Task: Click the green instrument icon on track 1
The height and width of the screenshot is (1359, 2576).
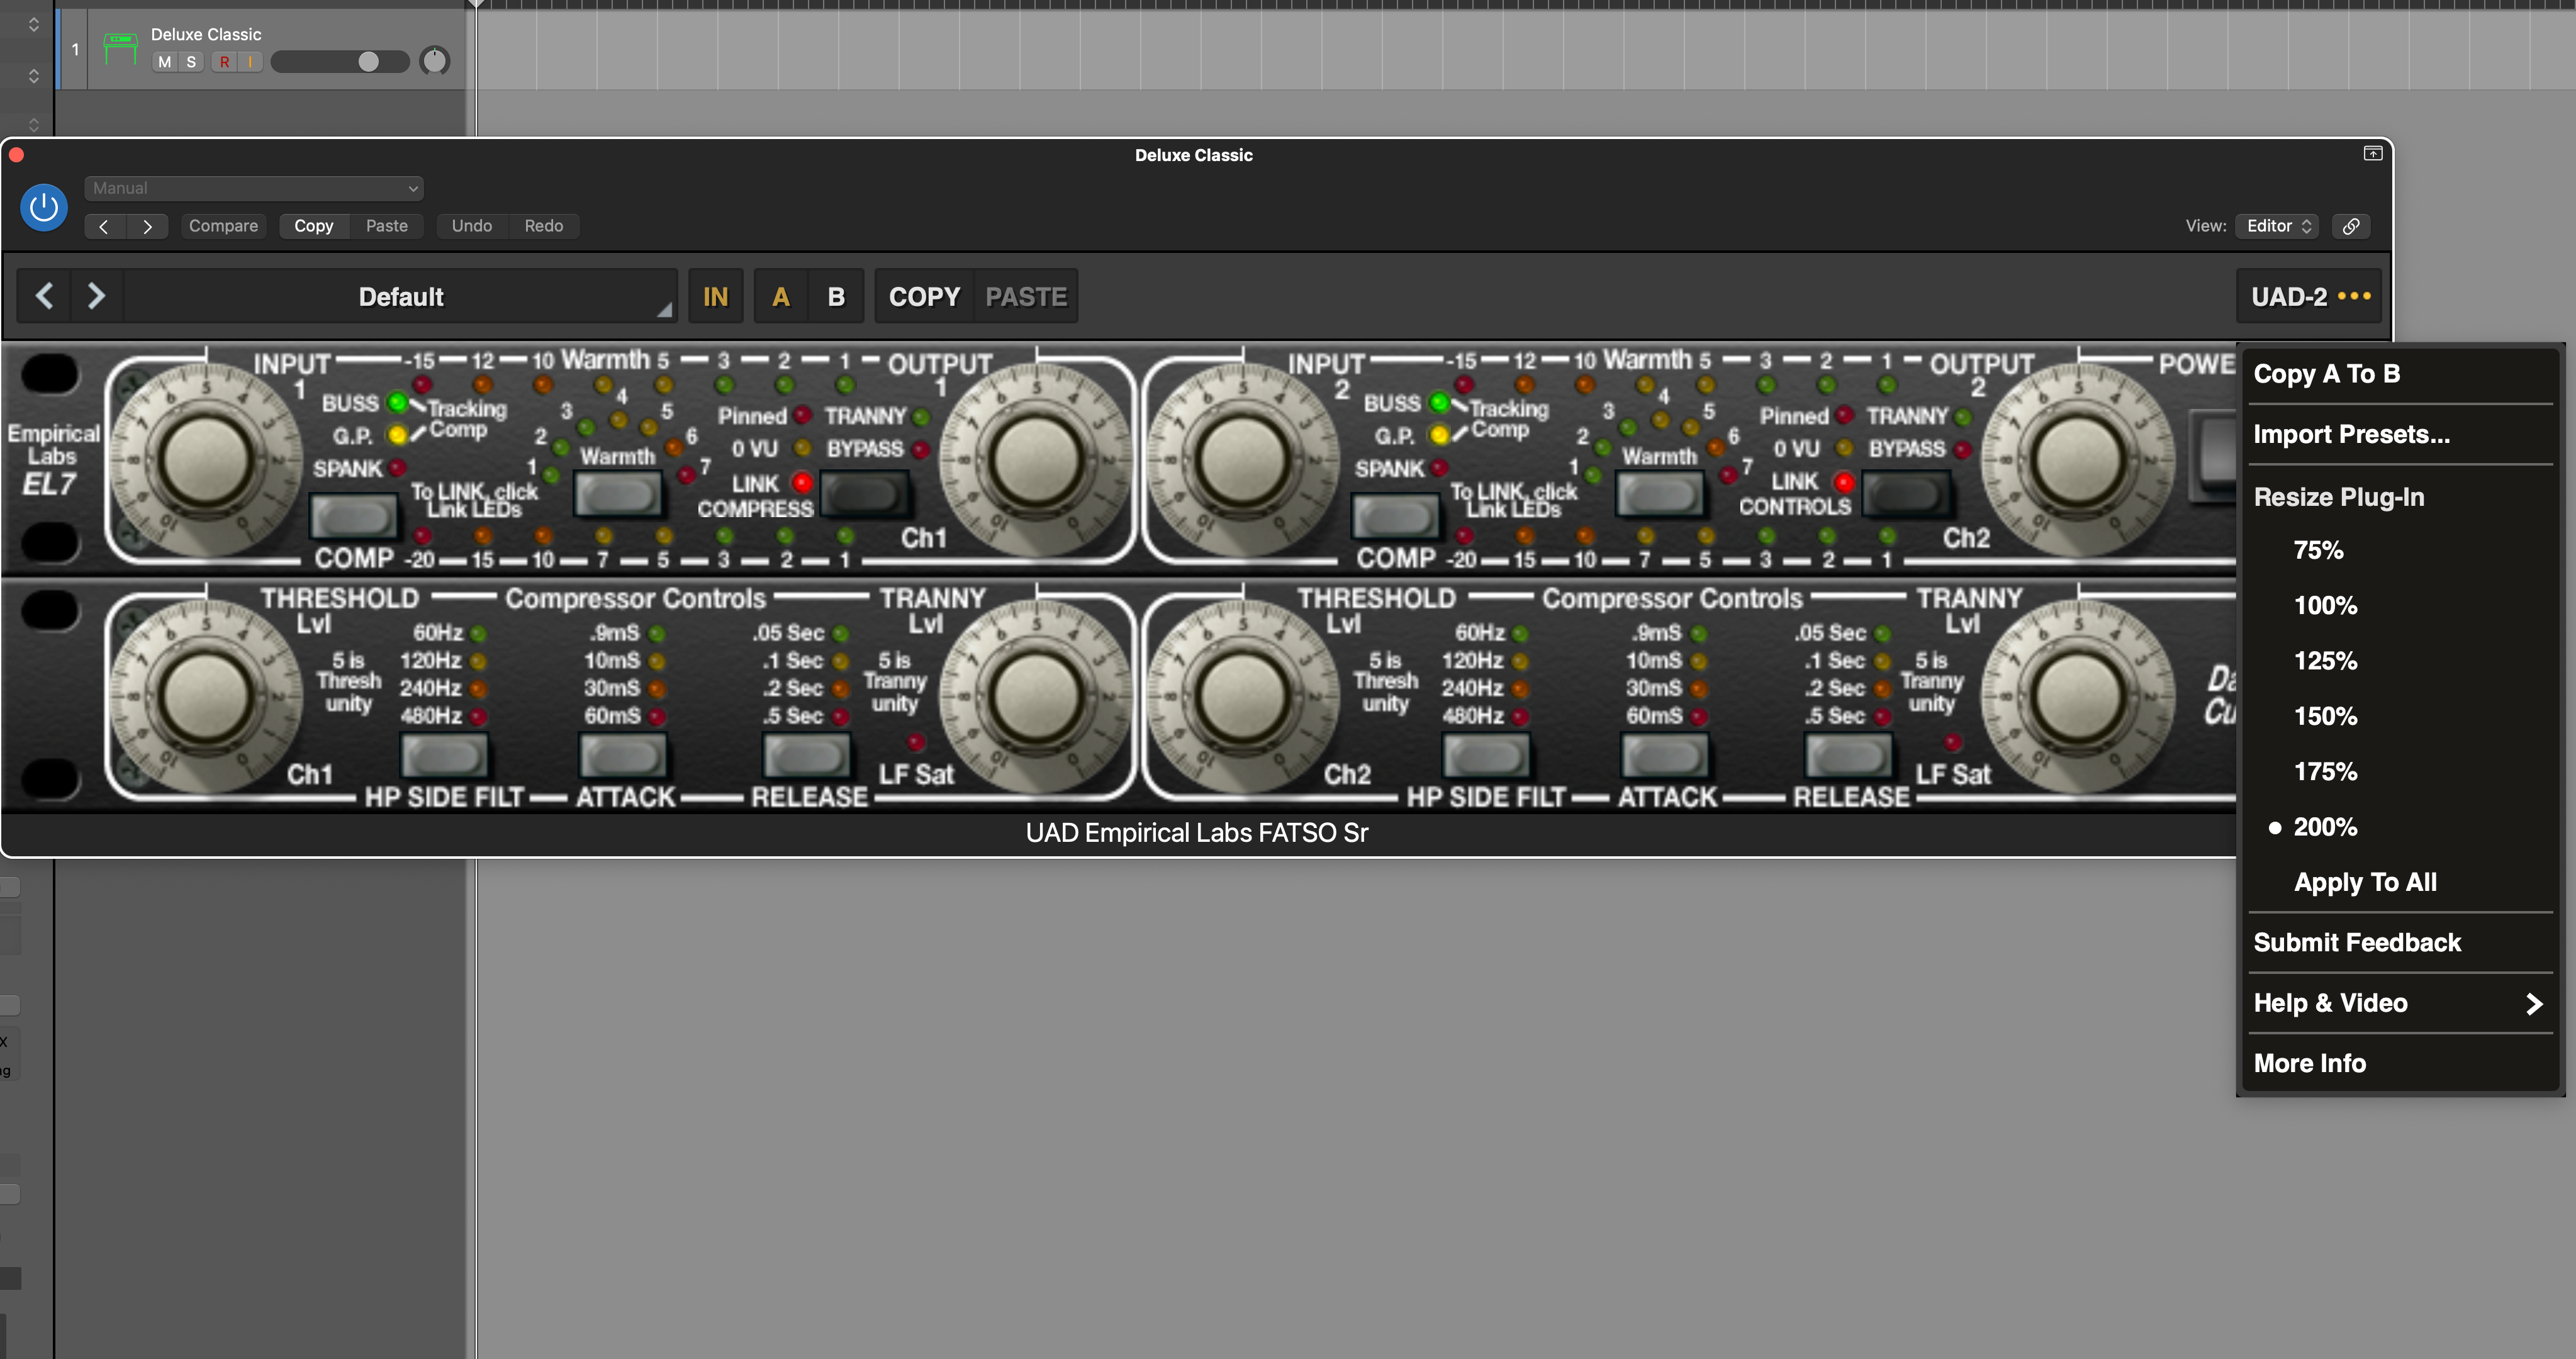Action: click(x=120, y=48)
